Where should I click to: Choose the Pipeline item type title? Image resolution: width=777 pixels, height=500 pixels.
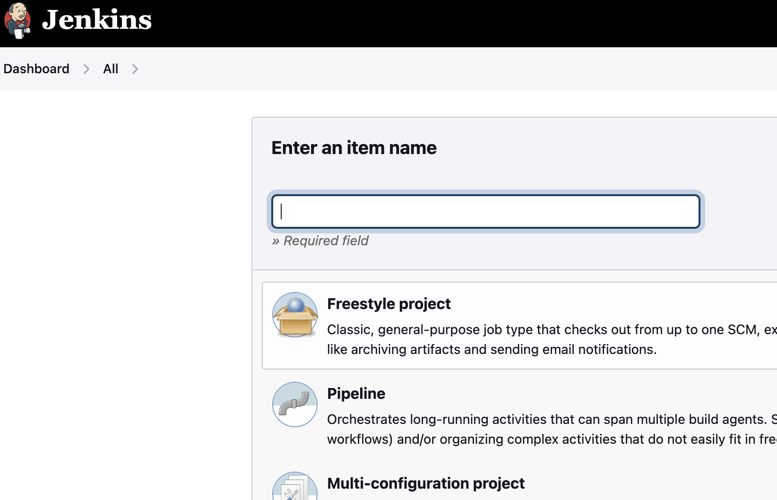(356, 394)
